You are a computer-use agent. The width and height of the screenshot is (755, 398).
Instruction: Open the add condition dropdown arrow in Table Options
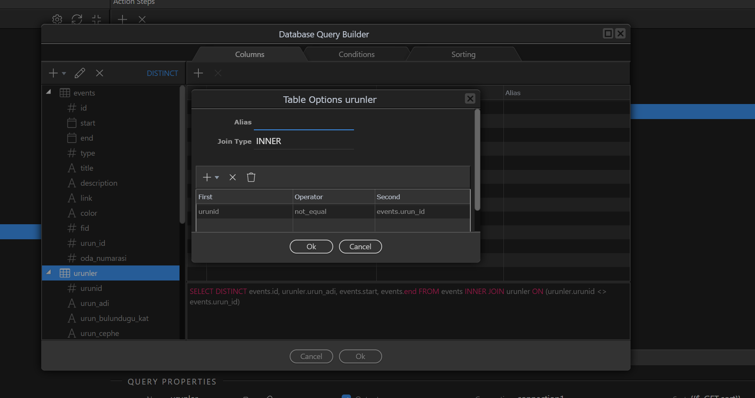[217, 178]
